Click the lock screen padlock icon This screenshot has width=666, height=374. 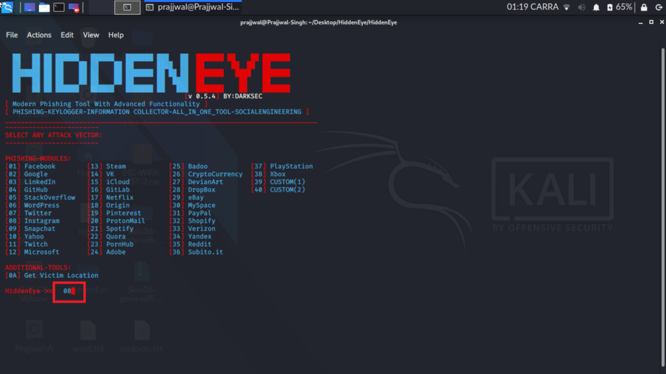click(x=644, y=7)
